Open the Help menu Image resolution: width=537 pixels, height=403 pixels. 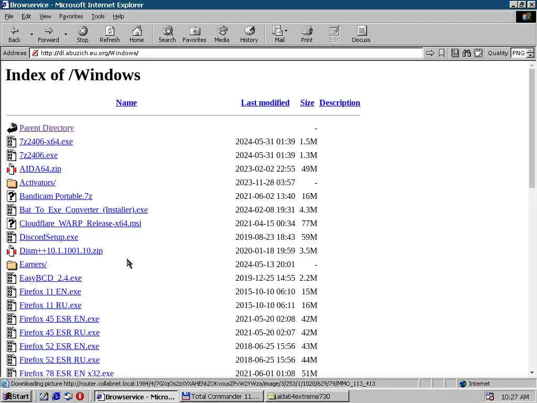118,16
